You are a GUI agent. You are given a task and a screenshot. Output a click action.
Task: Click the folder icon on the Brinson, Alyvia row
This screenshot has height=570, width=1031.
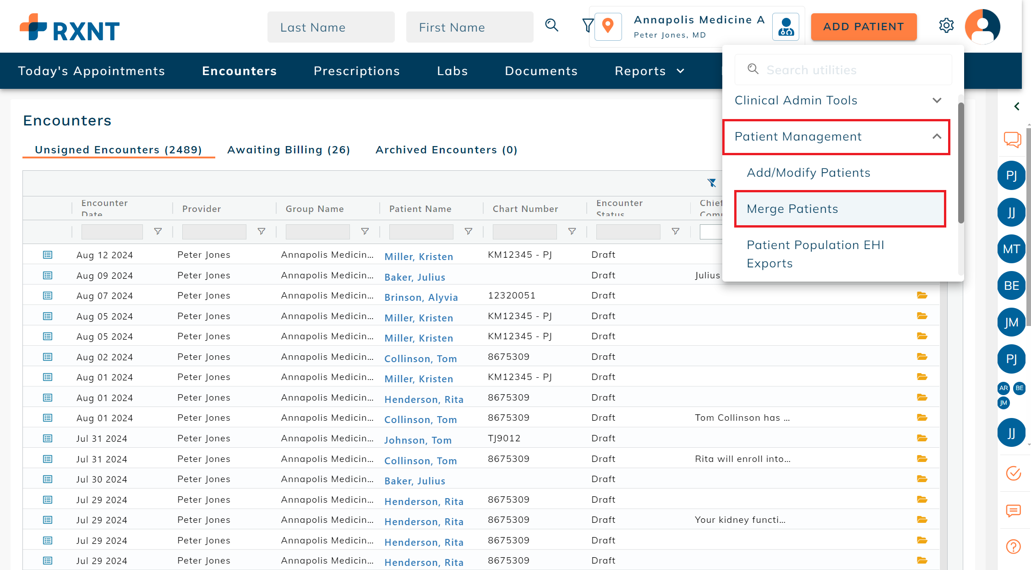(x=922, y=295)
